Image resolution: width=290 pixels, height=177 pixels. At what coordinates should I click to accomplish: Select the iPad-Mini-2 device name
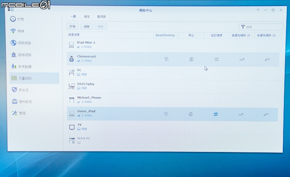[x=86, y=42]
